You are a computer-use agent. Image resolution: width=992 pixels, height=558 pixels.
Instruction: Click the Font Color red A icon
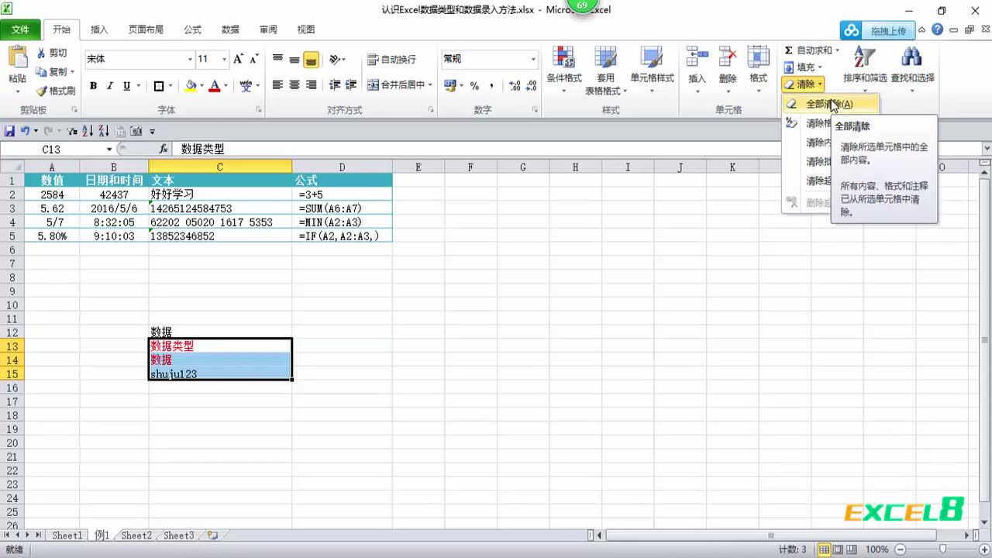point(215,86)
